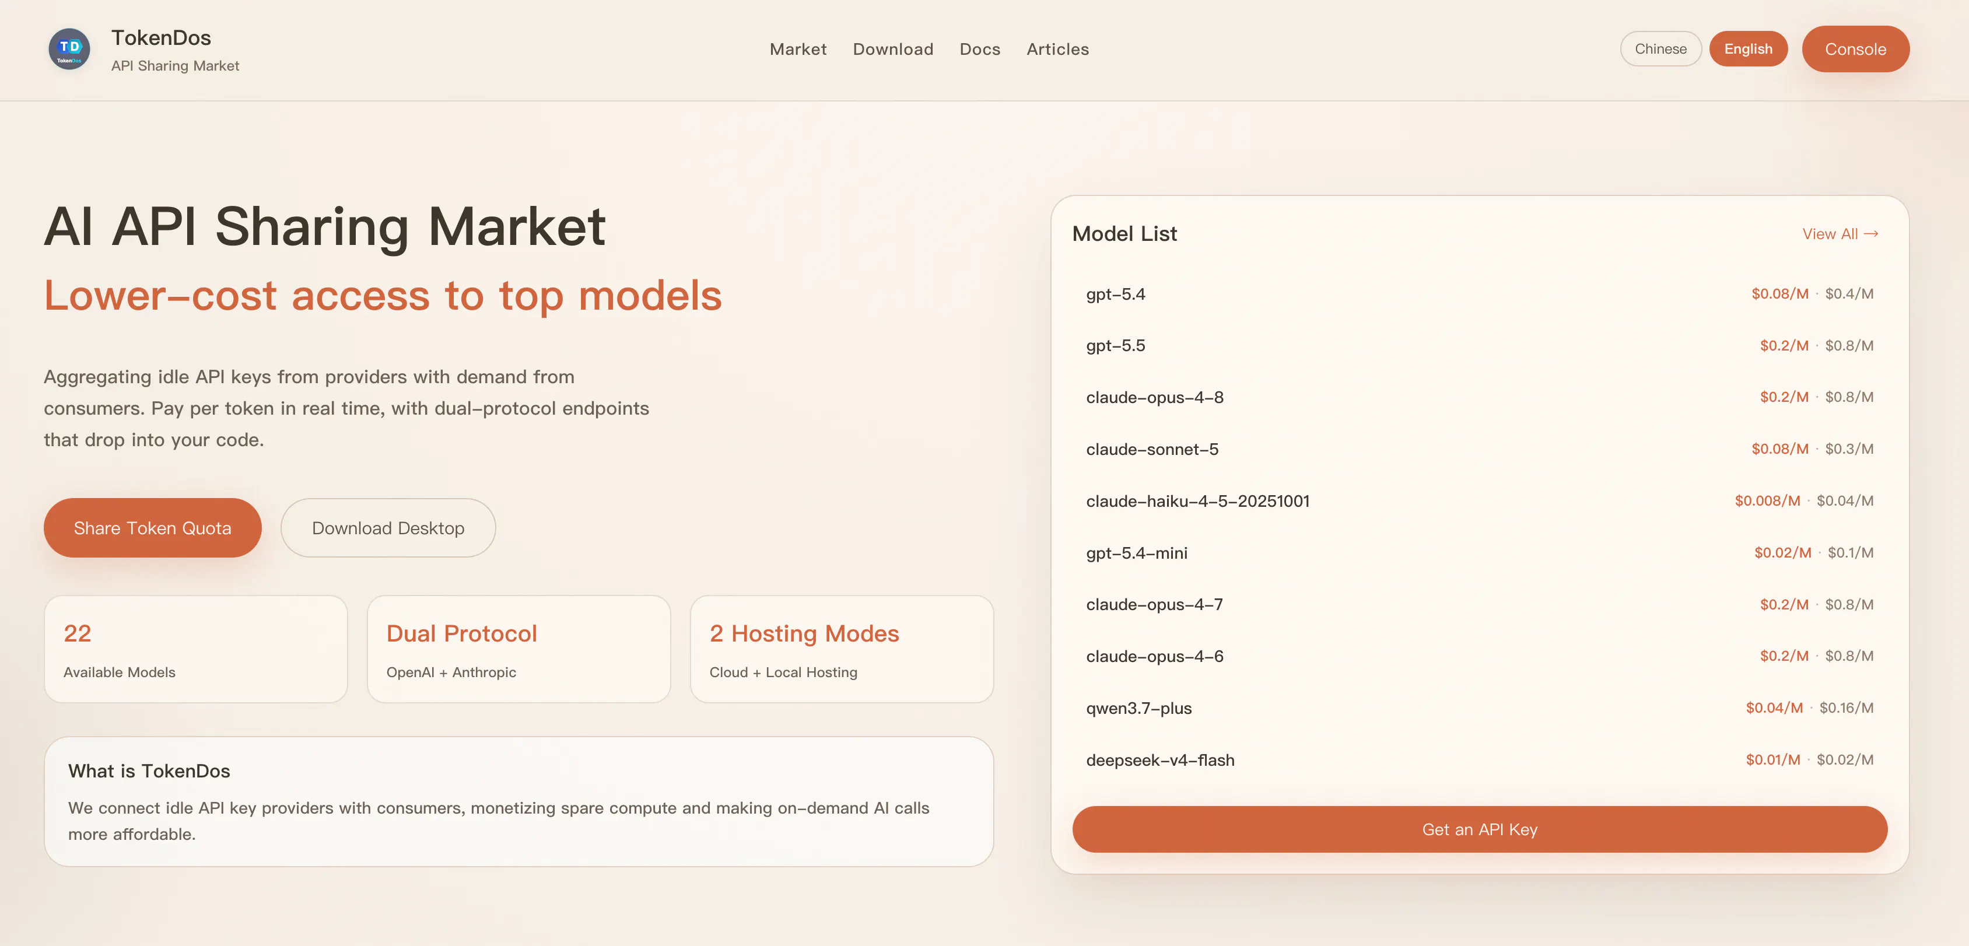Click the TokenDos logo icon

click(69, 49)
